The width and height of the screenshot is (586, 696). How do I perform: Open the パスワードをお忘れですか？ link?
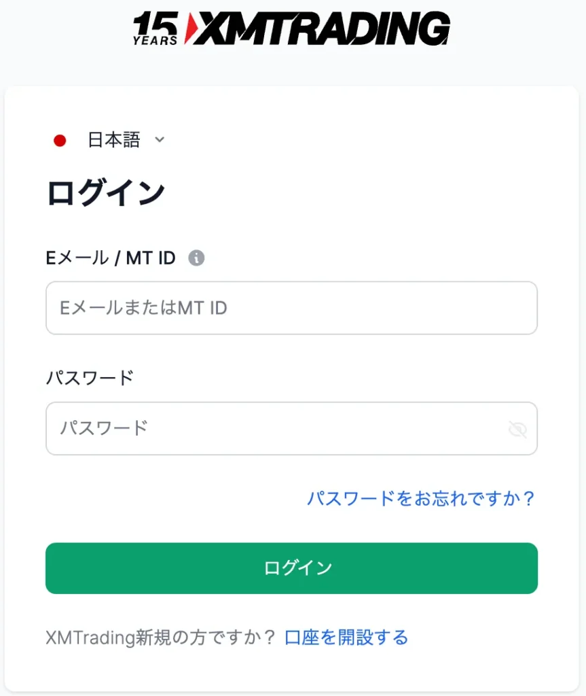coord(421,499)
